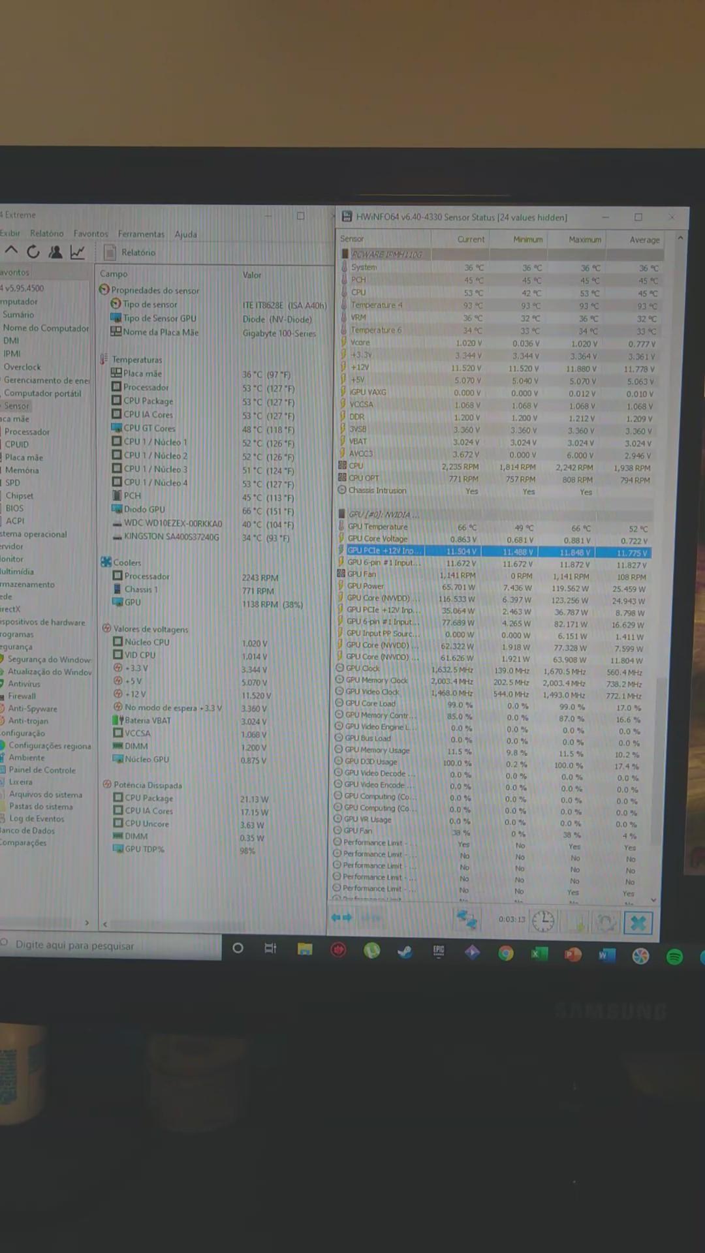Open the Relatório menu in AIDA64
This screenshot has height=1253, width=705.
tap(47, 233)
